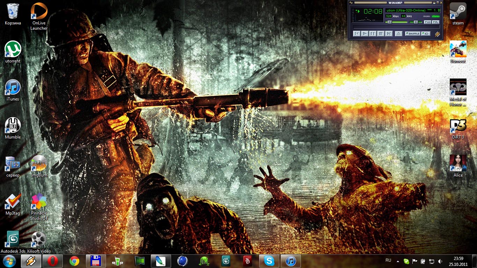Open the Opera browser in taskbar
This screenshot has height=268, width=477.
click(52, 261)
